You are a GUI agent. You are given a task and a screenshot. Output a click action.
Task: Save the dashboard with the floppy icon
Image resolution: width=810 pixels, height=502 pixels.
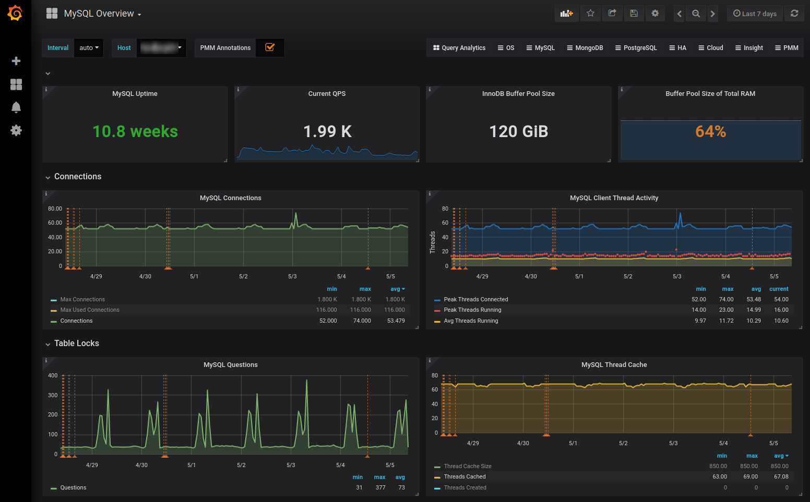click(x=634, y=14)
